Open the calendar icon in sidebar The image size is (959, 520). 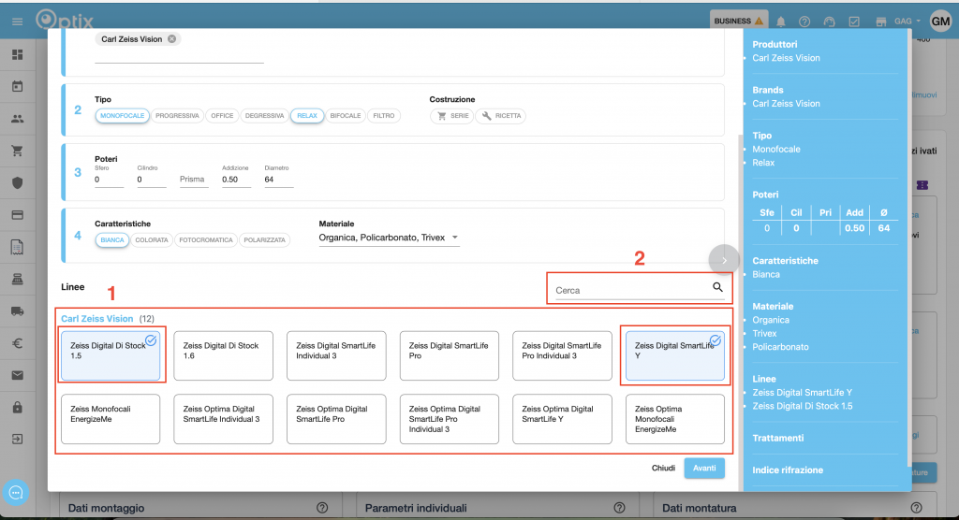17,87
